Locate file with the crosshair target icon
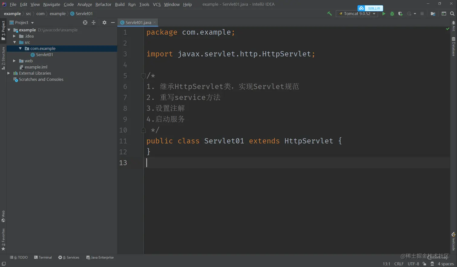 tap(85, 23)
